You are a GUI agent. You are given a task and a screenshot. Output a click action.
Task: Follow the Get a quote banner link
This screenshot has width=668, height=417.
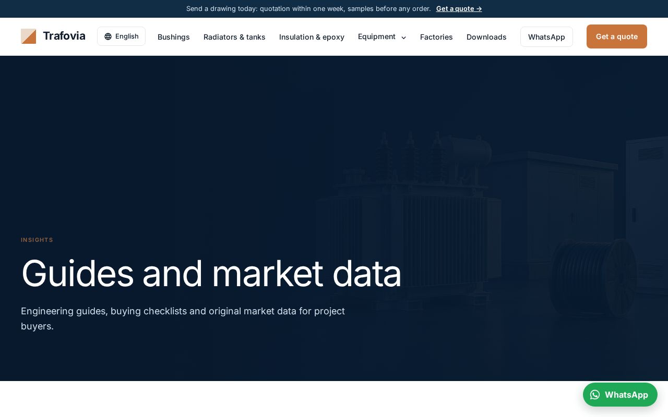[x=459, y=9]
